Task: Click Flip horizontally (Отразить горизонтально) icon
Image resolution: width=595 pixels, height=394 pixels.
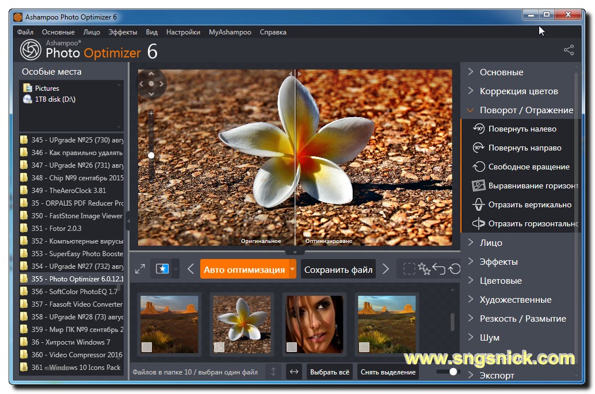Action: pos(479,223)
